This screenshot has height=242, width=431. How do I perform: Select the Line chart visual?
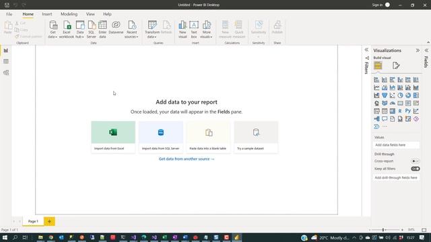[376, 87]
